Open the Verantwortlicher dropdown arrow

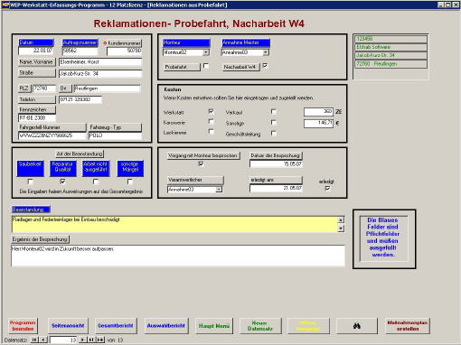point(219,190)
